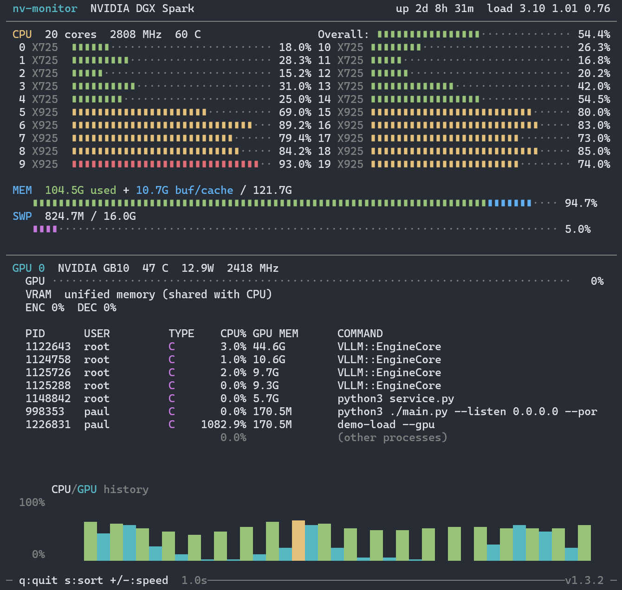Viewport: 622px width, 590px height.
Task: Click the s:sort shortcut in footer
Action: [x=84, y=580]
